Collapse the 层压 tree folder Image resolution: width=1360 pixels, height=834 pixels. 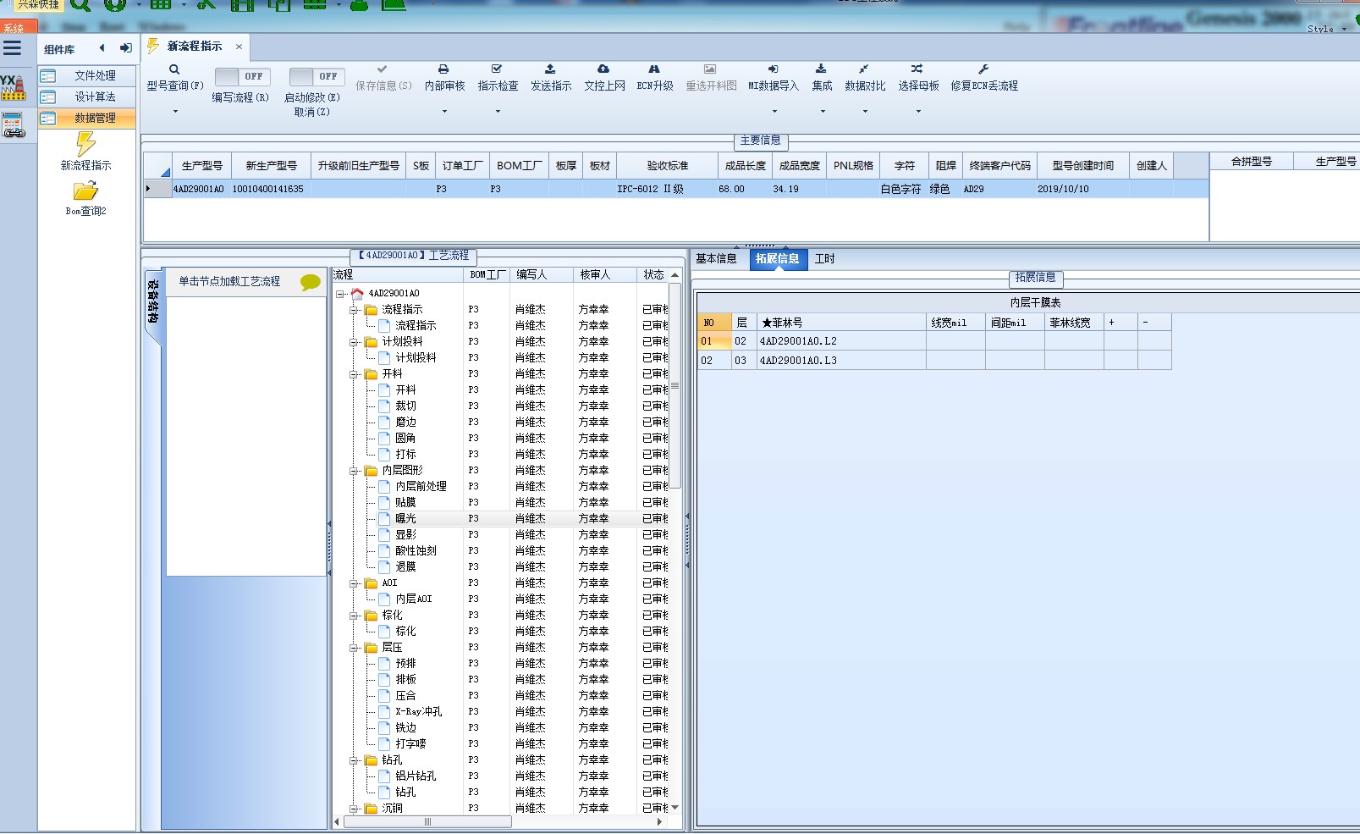click(354, 648)
